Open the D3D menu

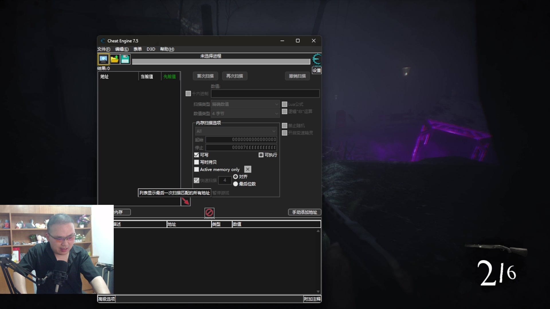pos(151,49)
